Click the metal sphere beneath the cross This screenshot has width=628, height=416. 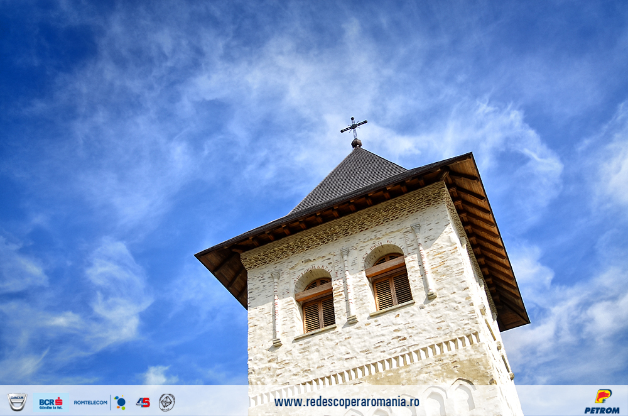(356, 143)
